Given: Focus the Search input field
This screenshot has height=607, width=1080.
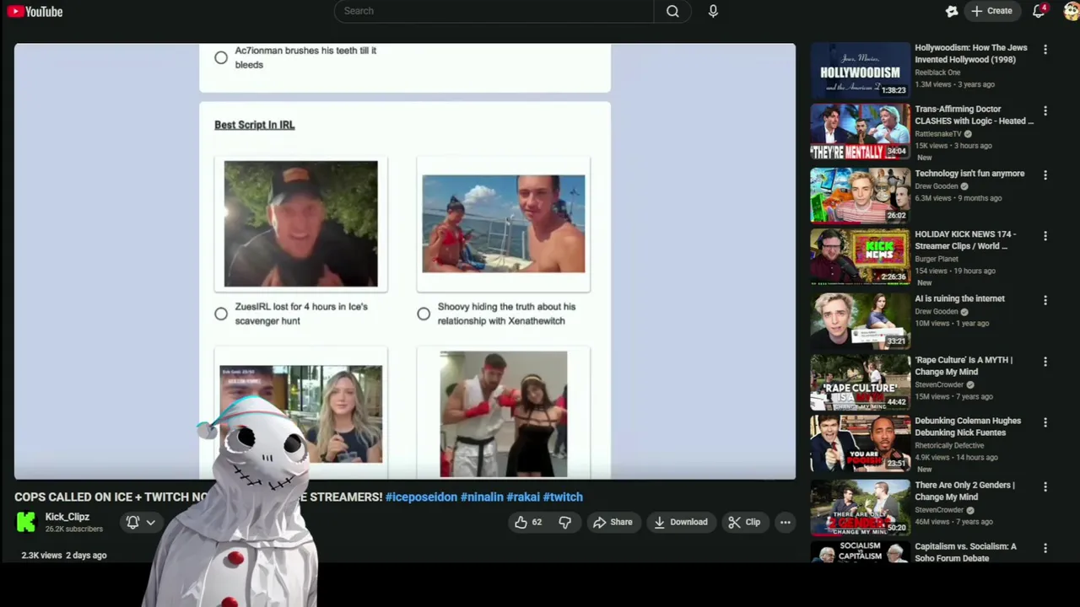Looking at the screenshot, I should [494, 11].
